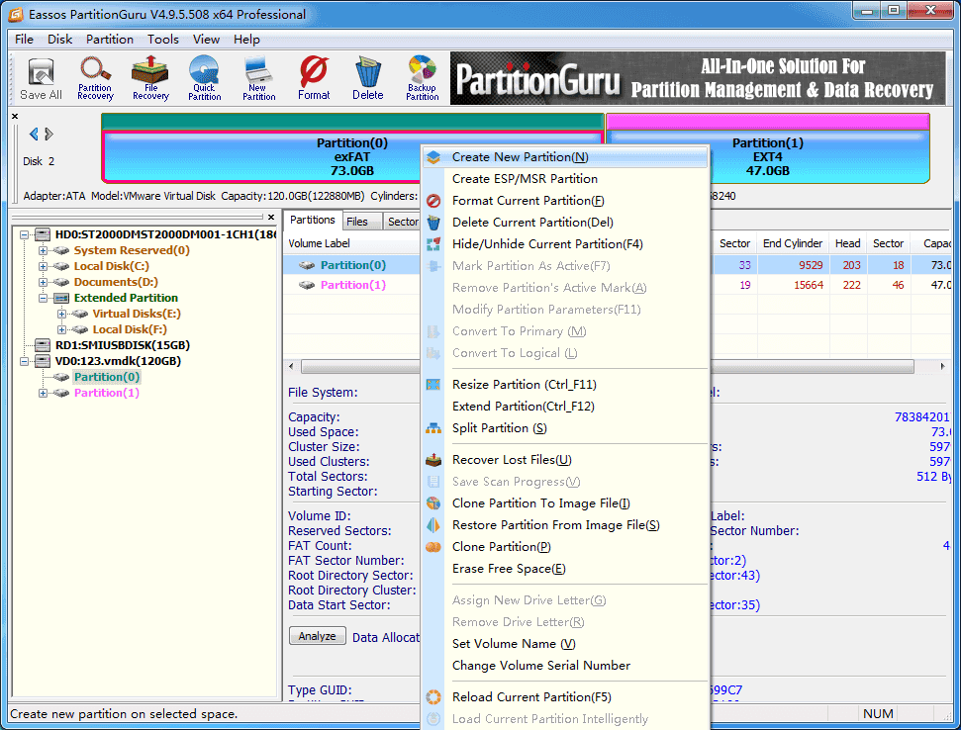The width and height of the screenshot is (961, 730).
Task: Click PartitionGuru banner advertisement
Action: 698,78
